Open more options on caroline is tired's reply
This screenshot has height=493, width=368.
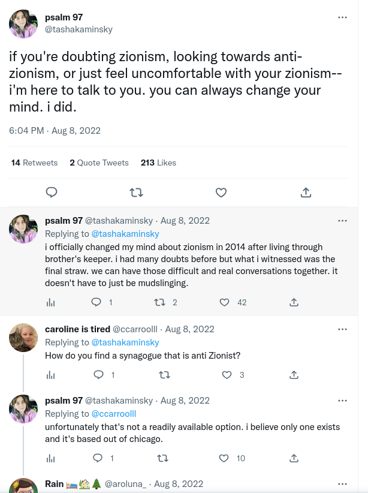342,329
